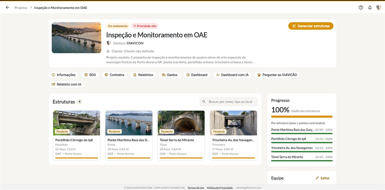The width and height of the screenshot is (385, 190).
Task: Click the 39 Anos CAA IV text
Action: [118, 149]
